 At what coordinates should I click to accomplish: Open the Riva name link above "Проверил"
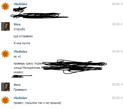17,85
